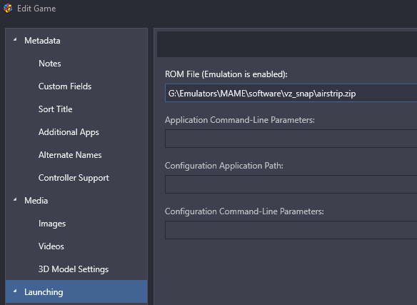Collapse the Metadata tree section arrow

(15, 40)
